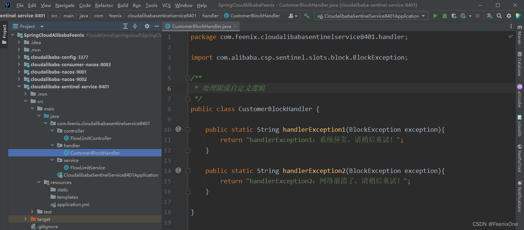Open the aiXcoder tool window
Screen dimensions: 524x230
tap(520, 96)
